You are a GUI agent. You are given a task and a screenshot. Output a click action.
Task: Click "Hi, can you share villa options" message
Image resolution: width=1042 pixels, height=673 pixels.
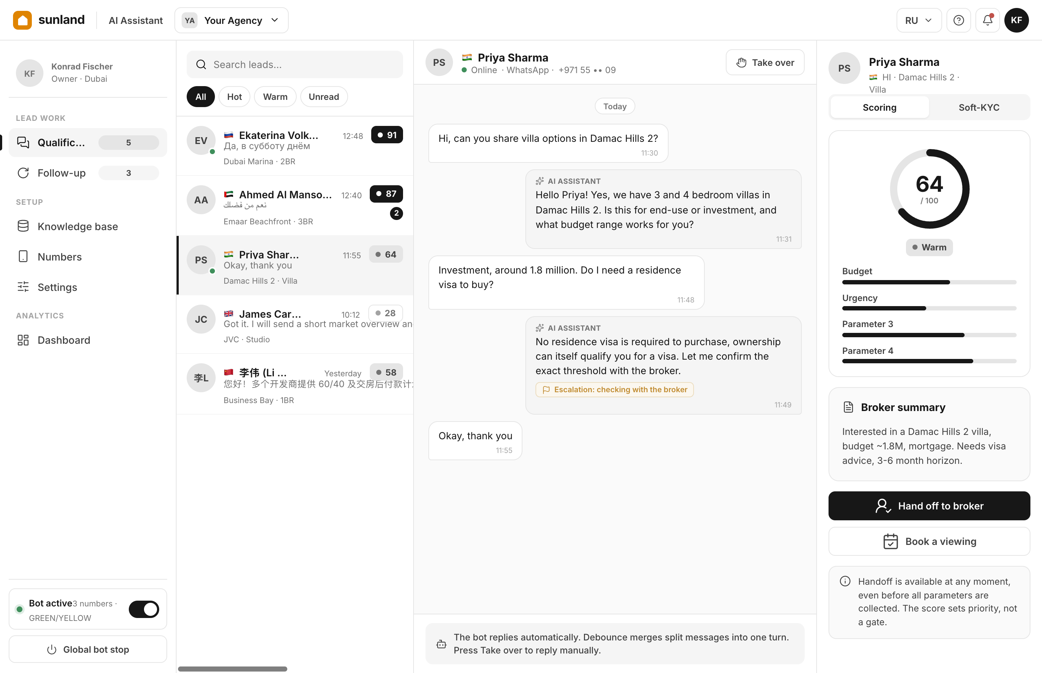pyautogui.click(x=548, y=143)
